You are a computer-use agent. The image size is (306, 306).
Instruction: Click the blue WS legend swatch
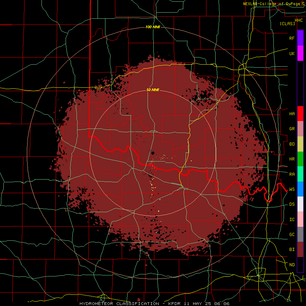300,189
